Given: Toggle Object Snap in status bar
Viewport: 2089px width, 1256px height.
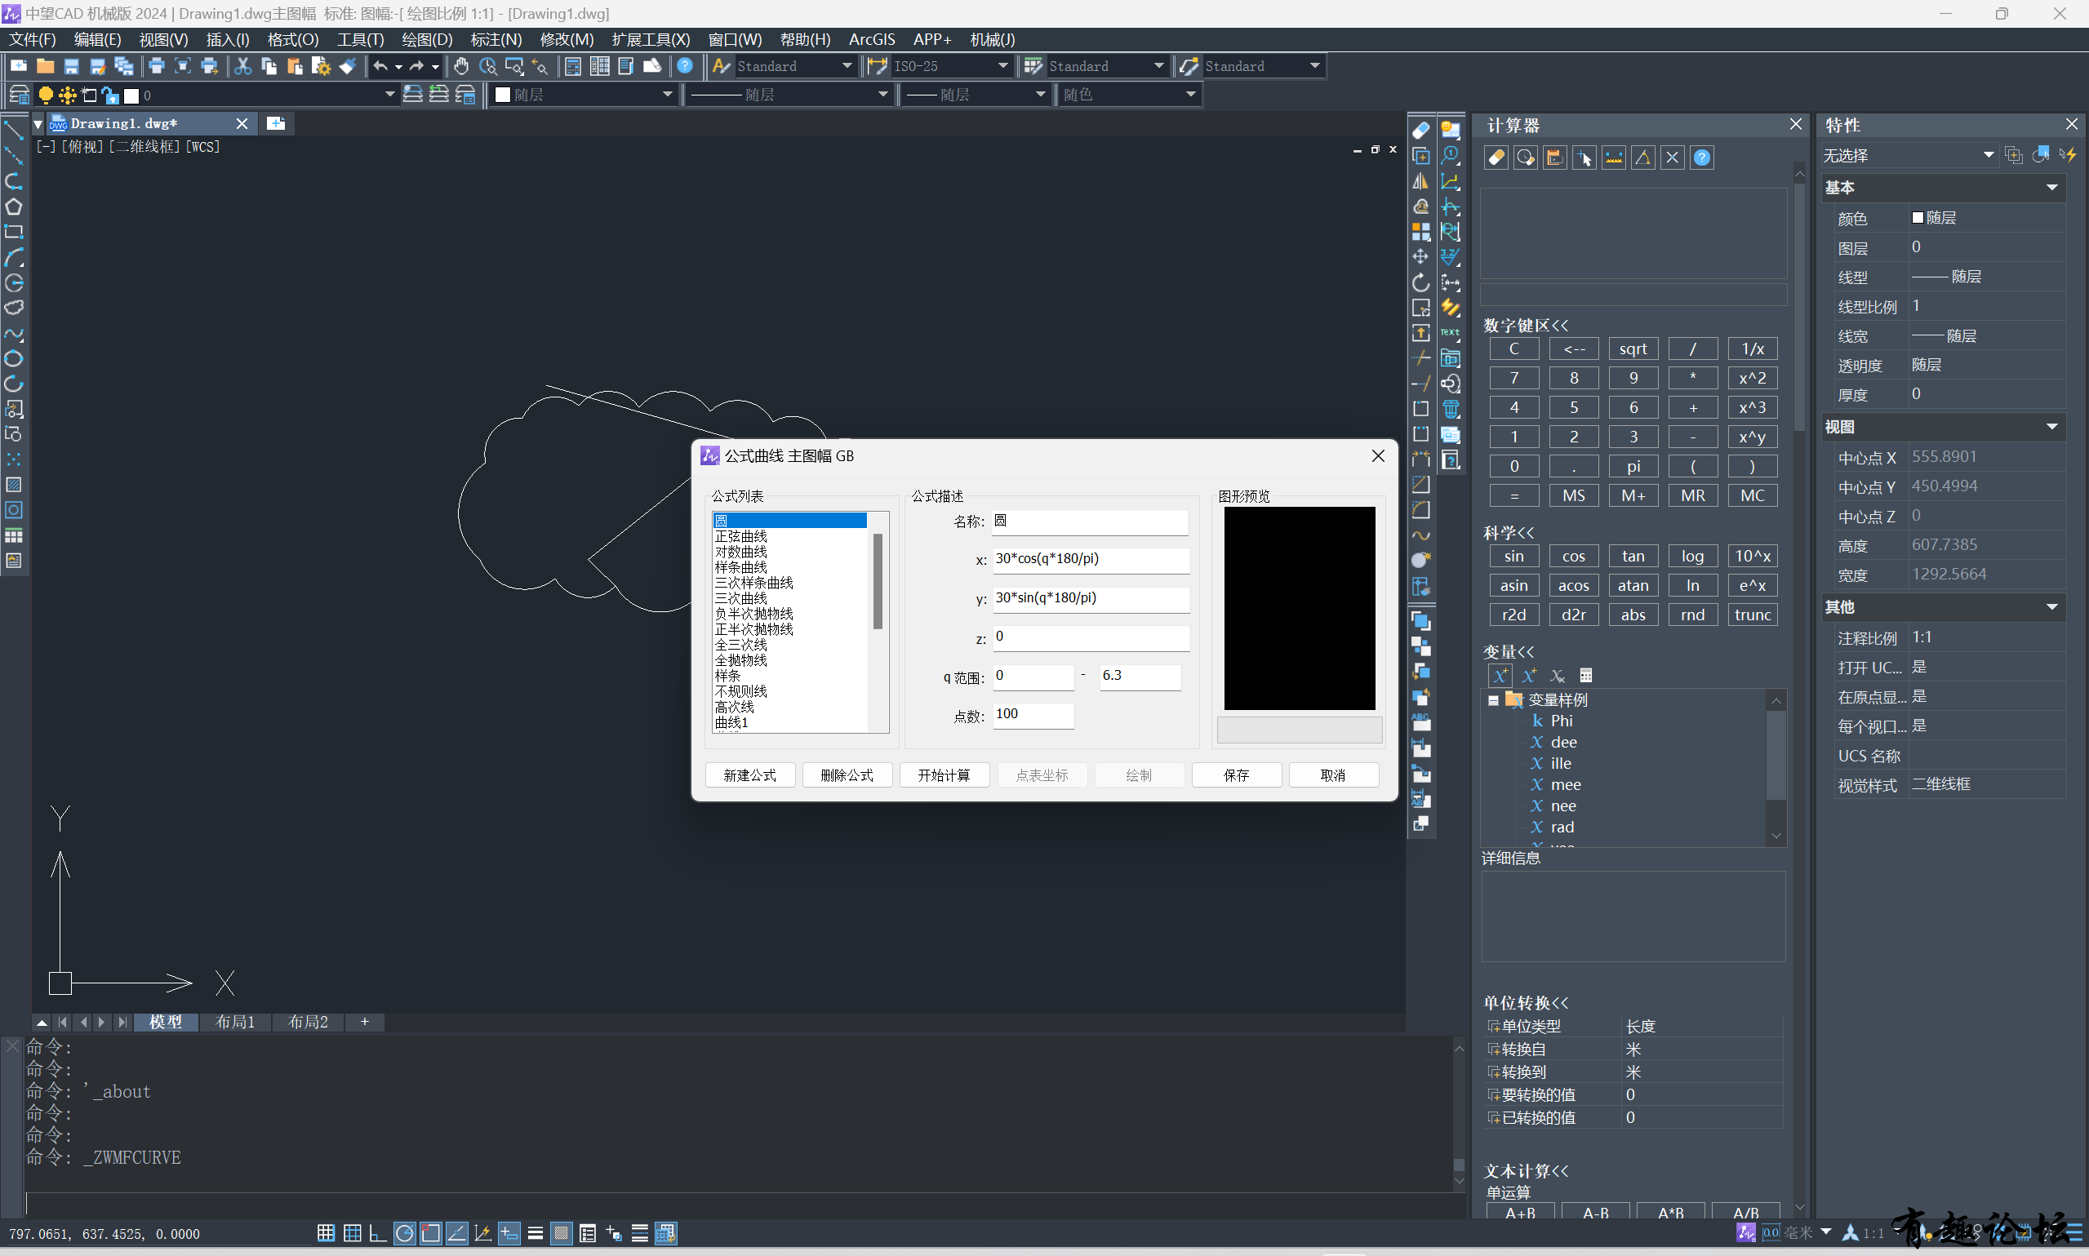Looking at the screenshot, I should 431,1233.
